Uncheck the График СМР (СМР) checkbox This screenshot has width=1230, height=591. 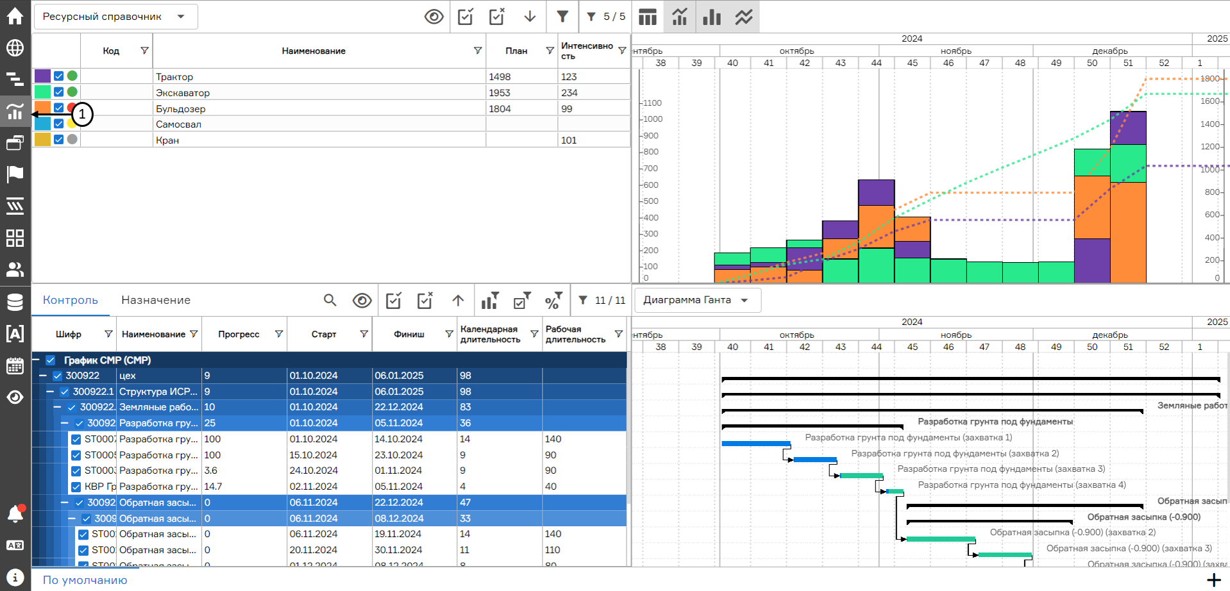(x=51, y=360)
